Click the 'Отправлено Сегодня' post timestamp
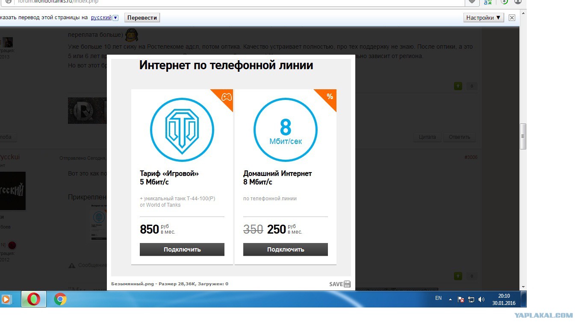Image resolution: width=584 pixels, height=328 pixels. (82, 158)
